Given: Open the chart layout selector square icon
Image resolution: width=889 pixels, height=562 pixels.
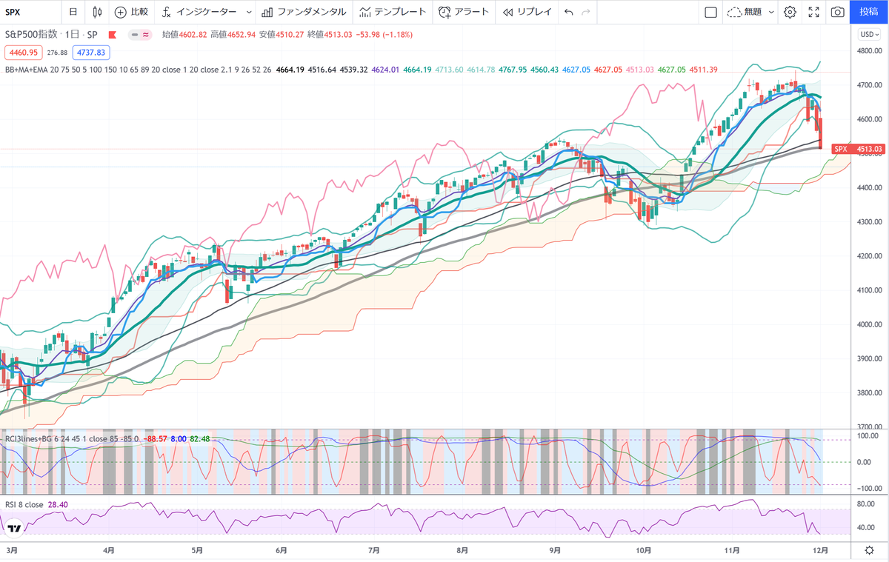Looking at the screenshot, I should [x=710, y=12].
